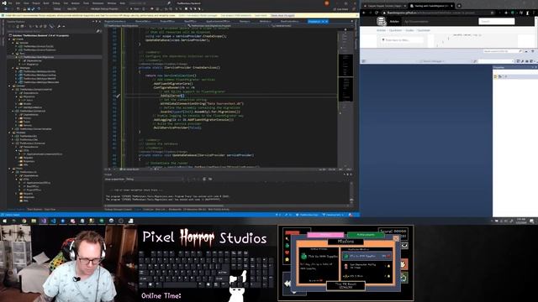Switch to Web Publish Activity tab
Viewport: 538px width, 302px height.
click(x=219, y=209)
